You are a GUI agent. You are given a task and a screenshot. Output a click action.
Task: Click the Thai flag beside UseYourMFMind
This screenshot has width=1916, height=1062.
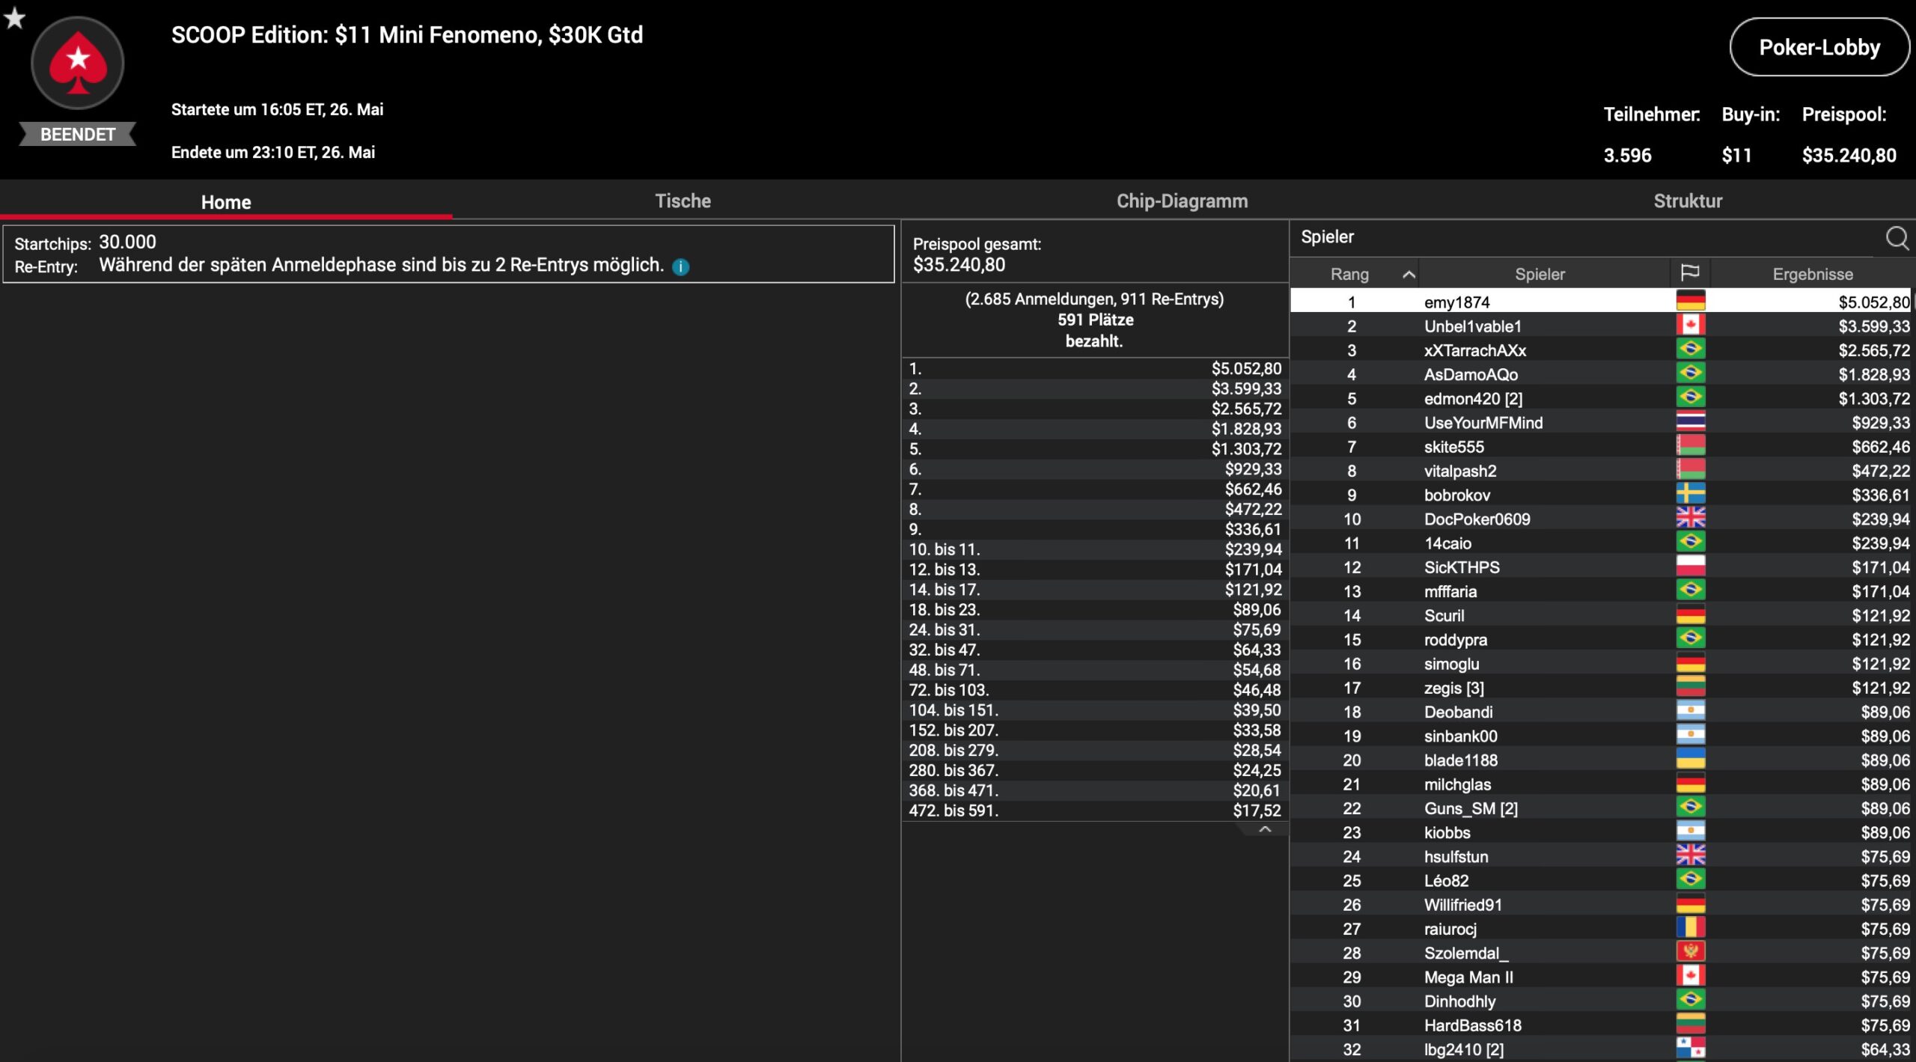1690,422
